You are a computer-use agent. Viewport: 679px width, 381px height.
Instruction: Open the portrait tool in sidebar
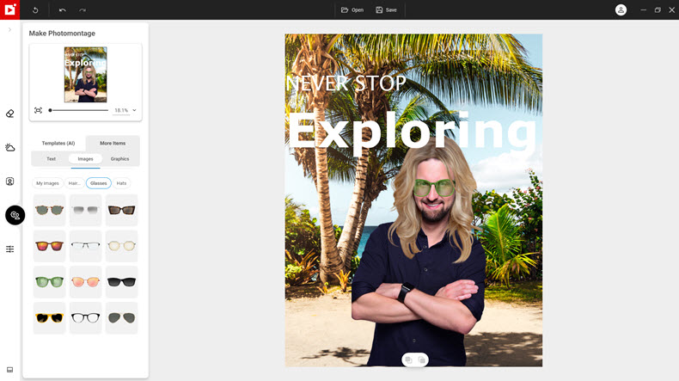tap(10, 181)
